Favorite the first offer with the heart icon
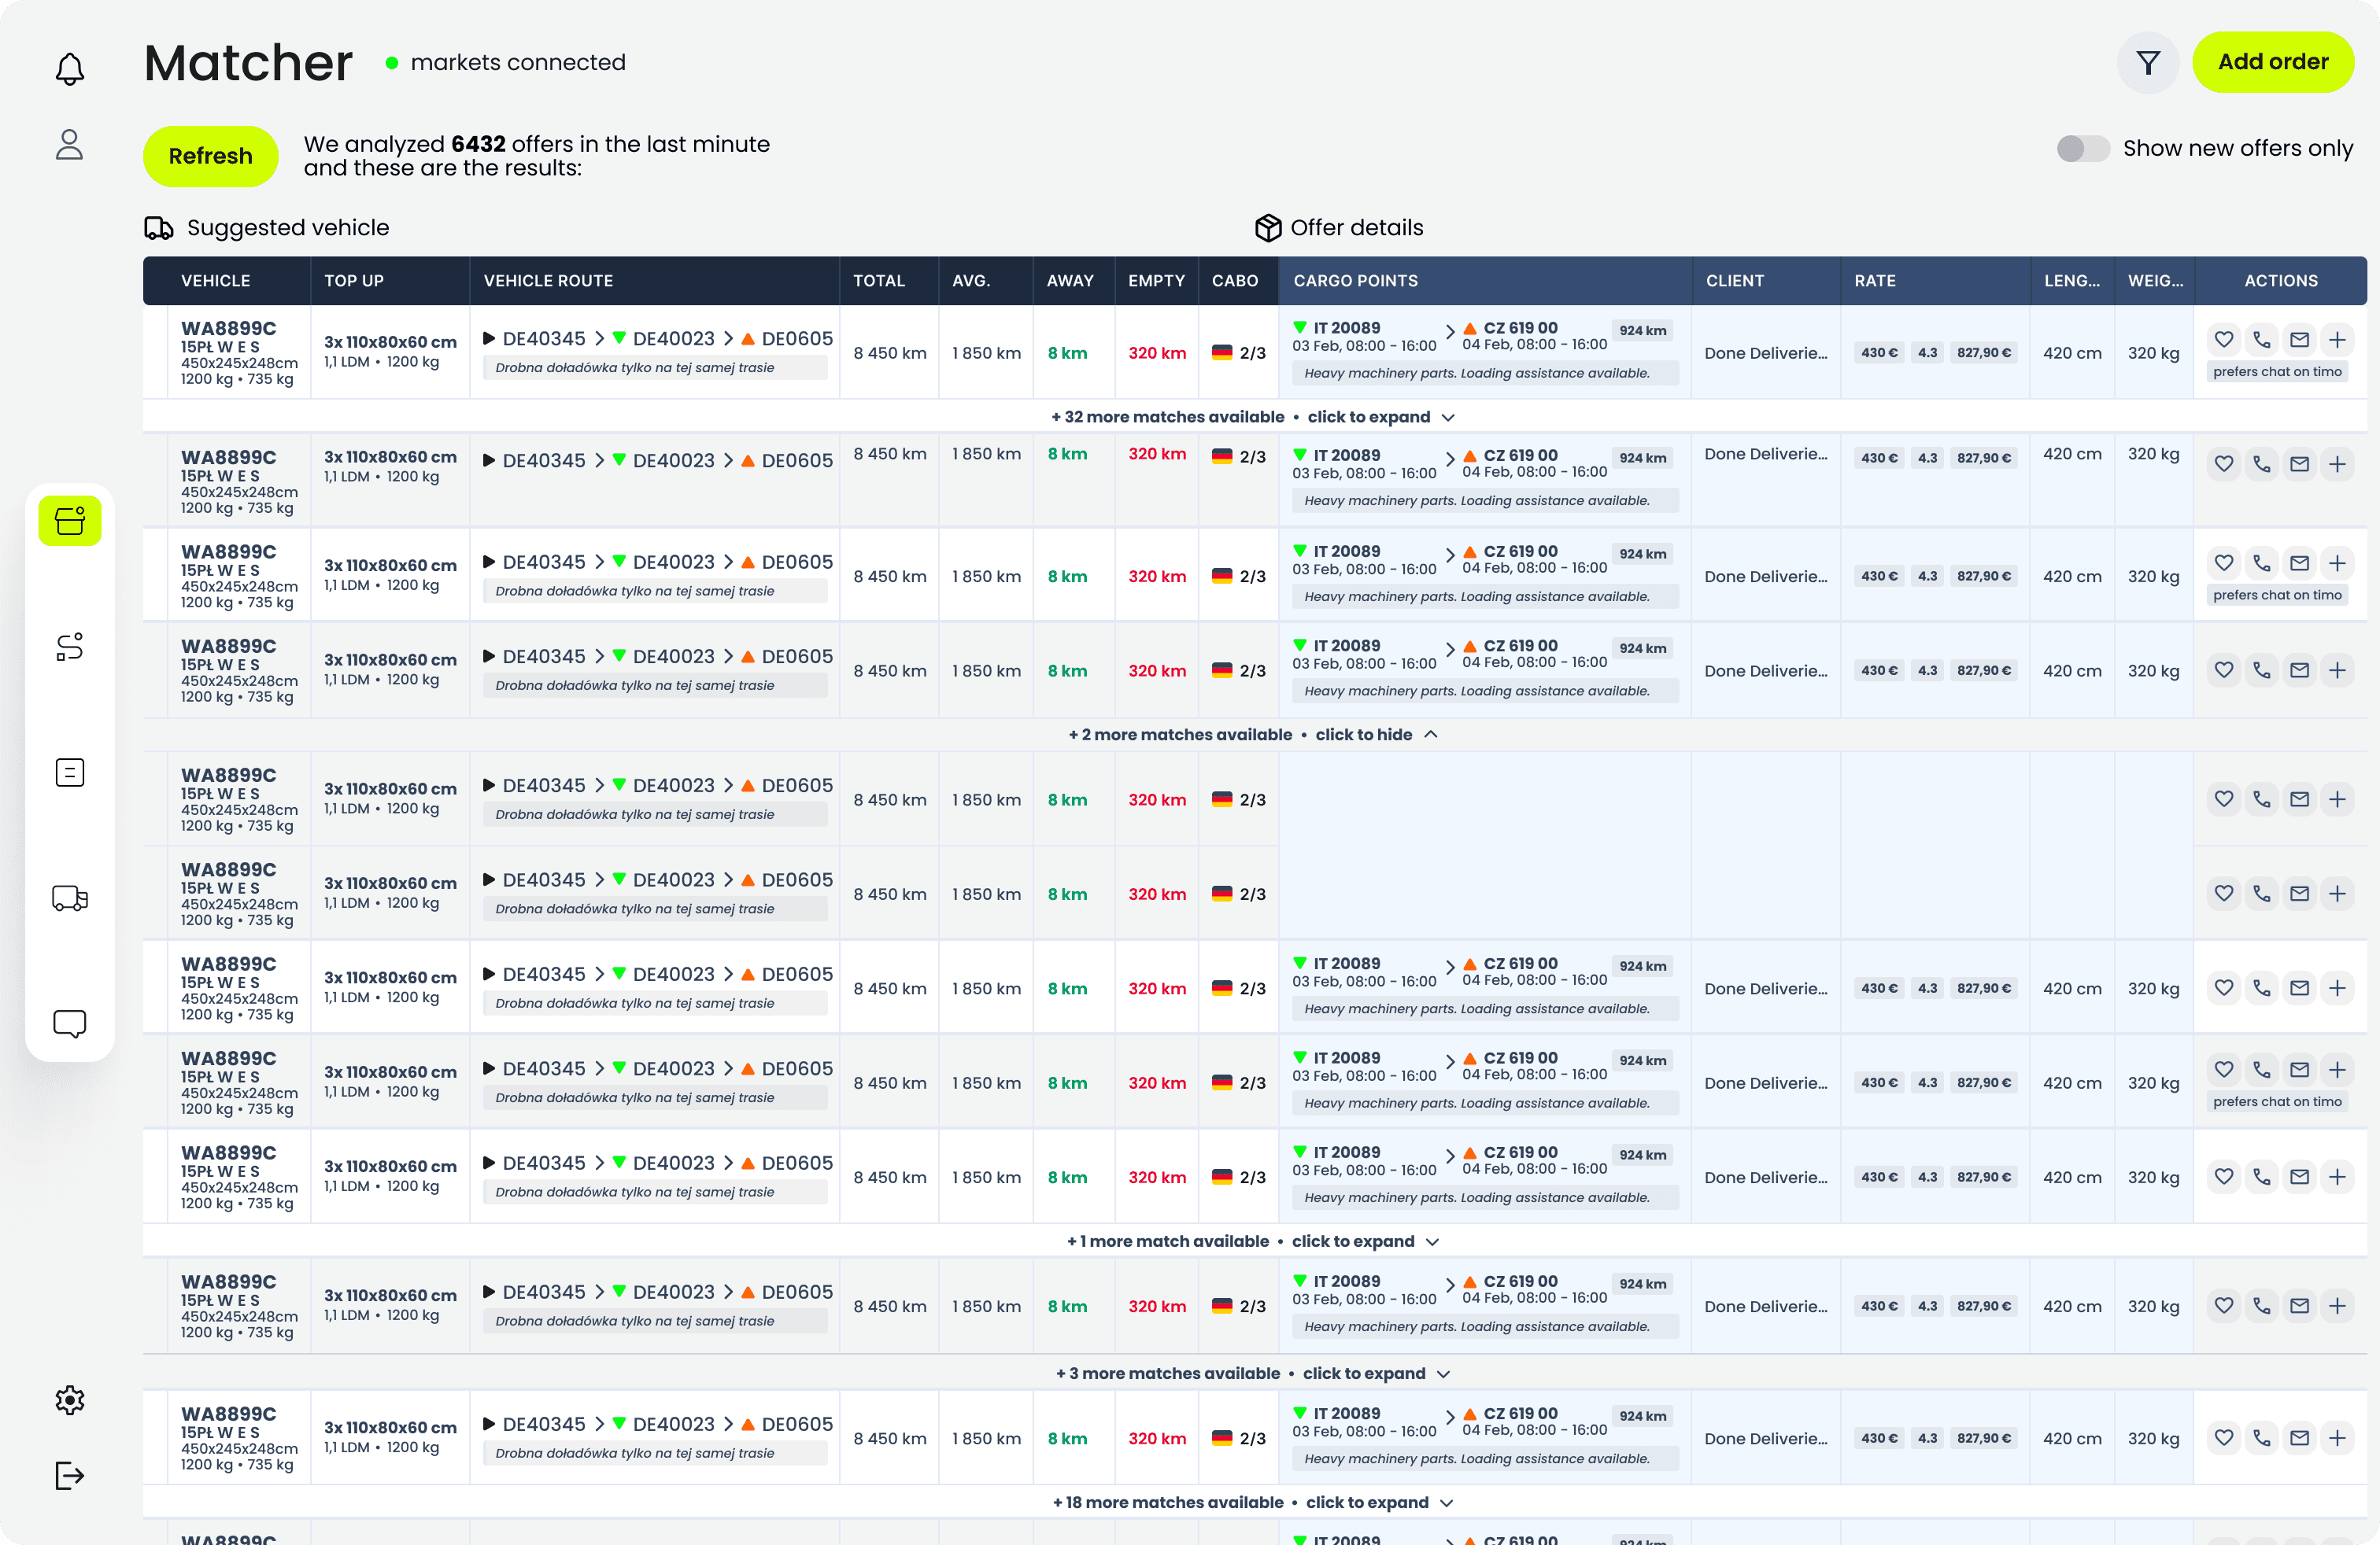This screenshot has height=1545, width=2380. (x=2224, y=340)
